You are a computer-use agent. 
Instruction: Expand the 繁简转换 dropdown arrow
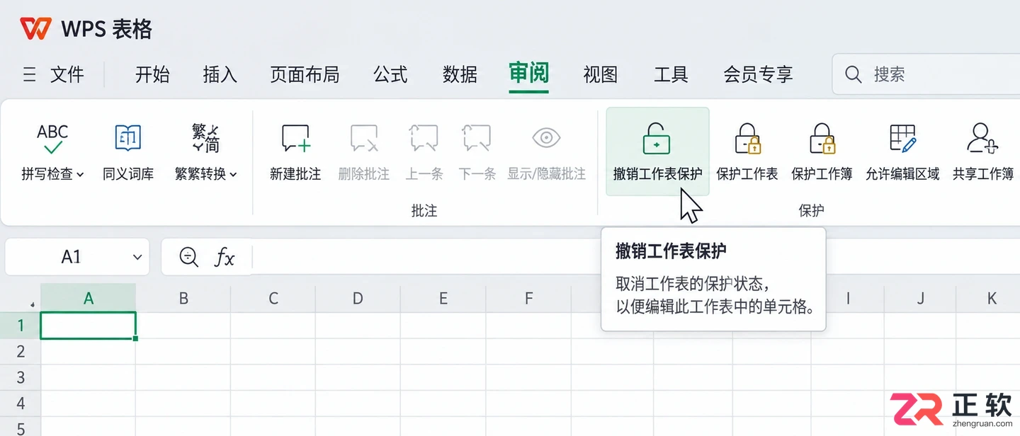233,174
